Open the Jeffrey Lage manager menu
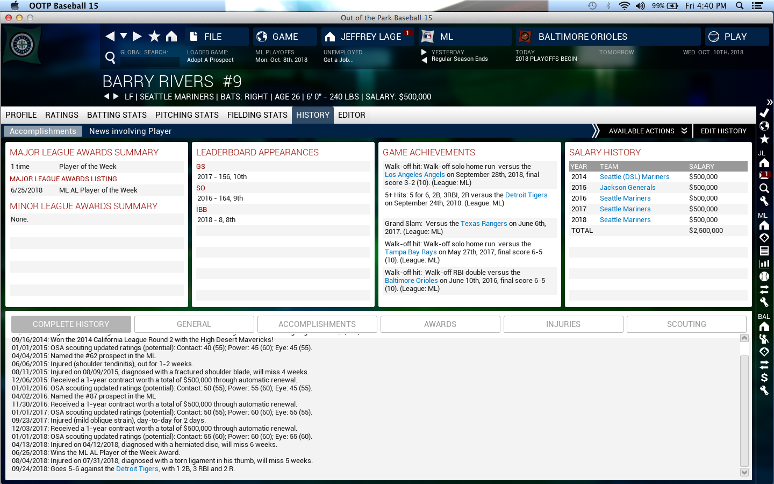This screenshot has width=774, height=484. coord(368,37)
